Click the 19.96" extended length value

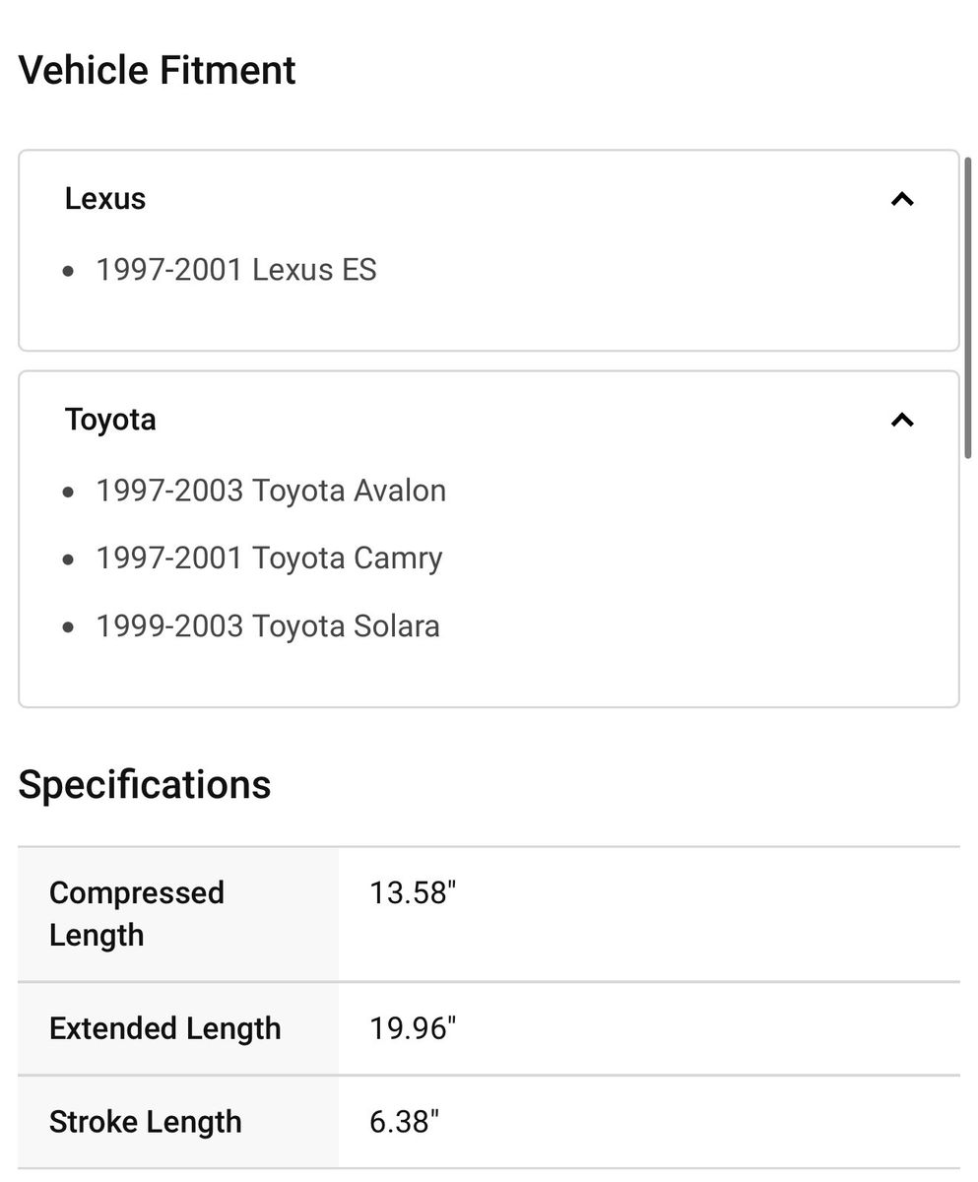[413, 1028]
